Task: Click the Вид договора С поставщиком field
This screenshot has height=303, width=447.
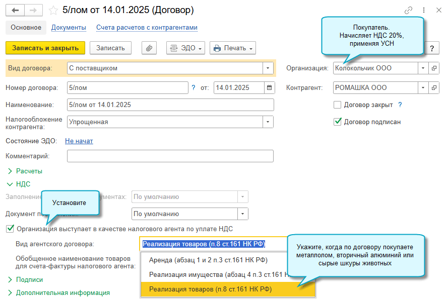Action: tap(165, 68)
